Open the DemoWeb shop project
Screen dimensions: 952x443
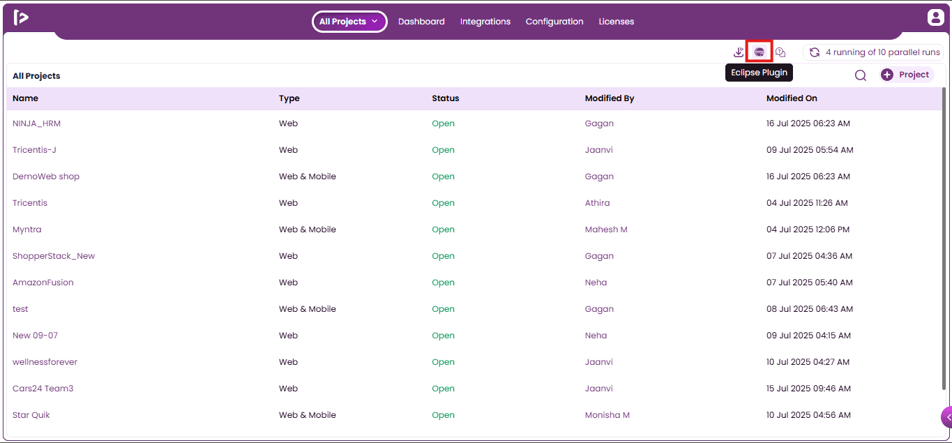pos(46,177)
